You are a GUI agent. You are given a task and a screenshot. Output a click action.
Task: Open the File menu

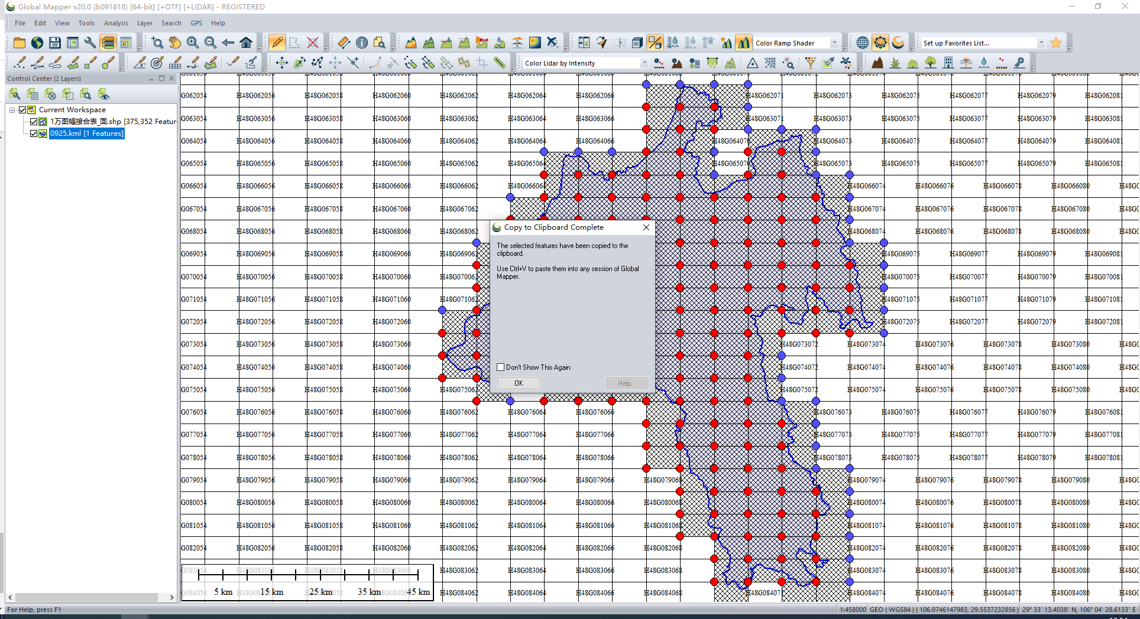coord(20,23)
